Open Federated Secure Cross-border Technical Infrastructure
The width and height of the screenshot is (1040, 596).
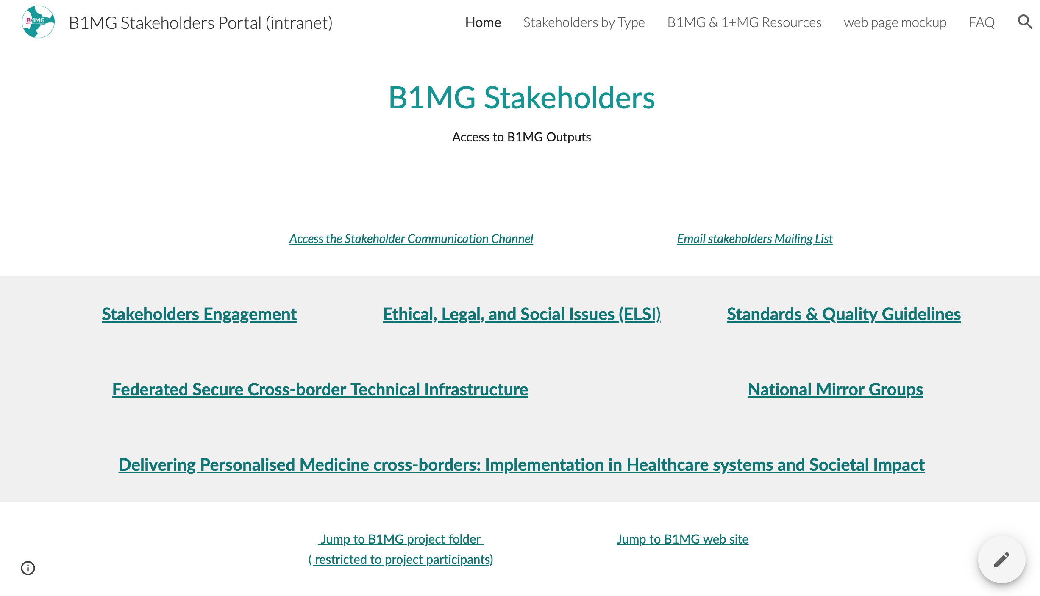[320, 389]
